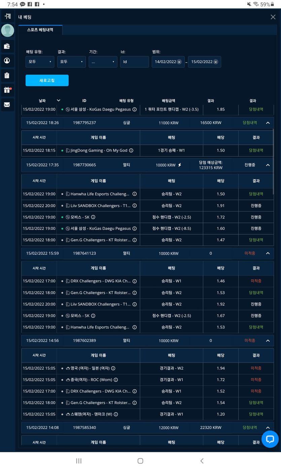
Task: Collapse bet 1987585340 details
Action: coord(268,428)
